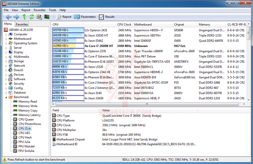This screenshot has height=164, width=253.
Task: Select the Config icon in tree
Action: [11, 88]
